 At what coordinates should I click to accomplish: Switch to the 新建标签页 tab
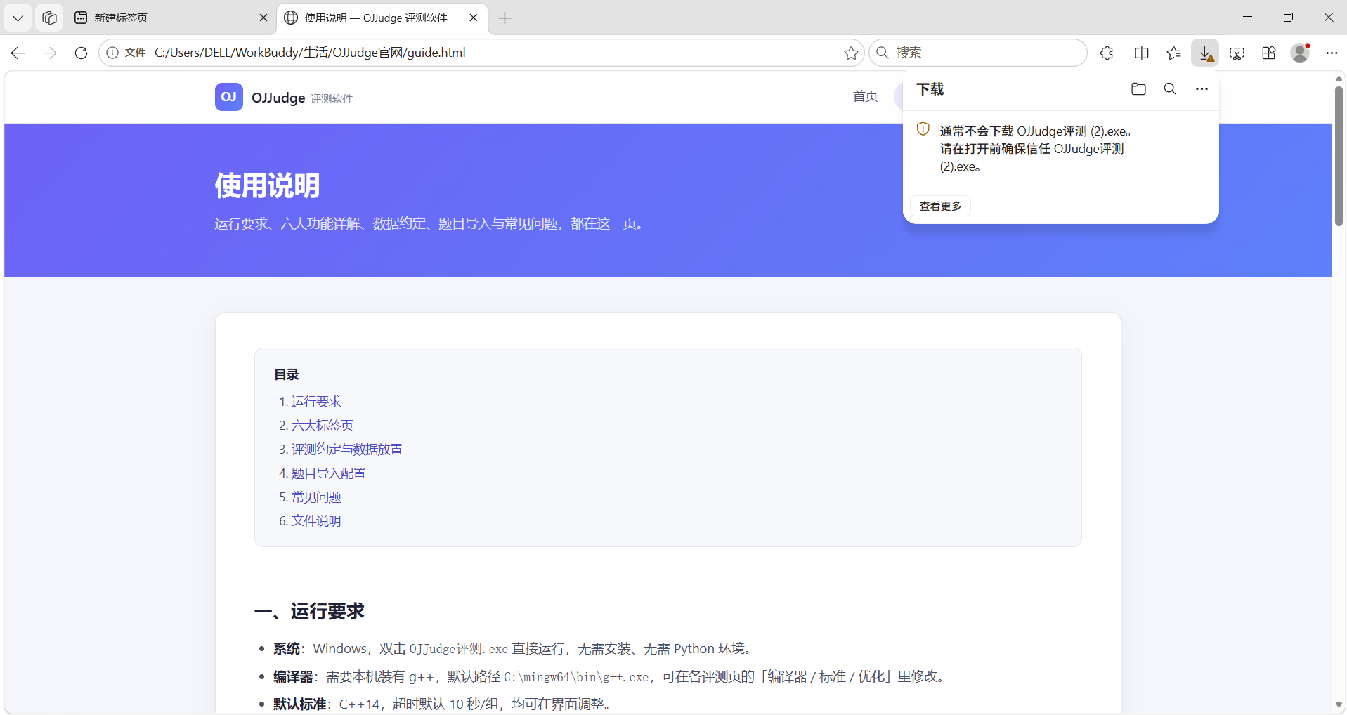coord(171,18)
